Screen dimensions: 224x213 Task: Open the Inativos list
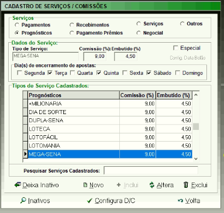click(35, 201)
